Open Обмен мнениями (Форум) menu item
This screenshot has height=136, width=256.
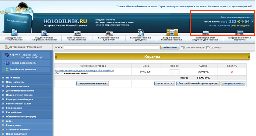tap(21, 116)
